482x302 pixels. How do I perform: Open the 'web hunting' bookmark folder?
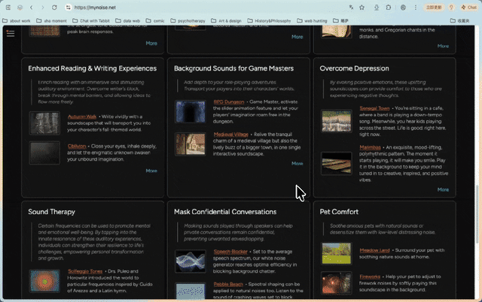click(x=312, y=21)
